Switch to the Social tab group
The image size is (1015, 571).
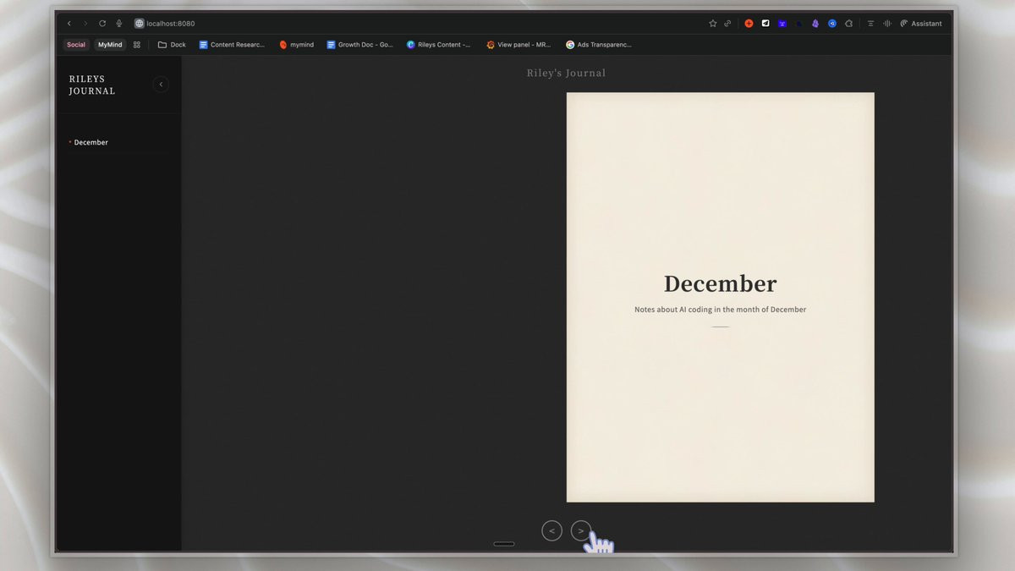(76, 45)
